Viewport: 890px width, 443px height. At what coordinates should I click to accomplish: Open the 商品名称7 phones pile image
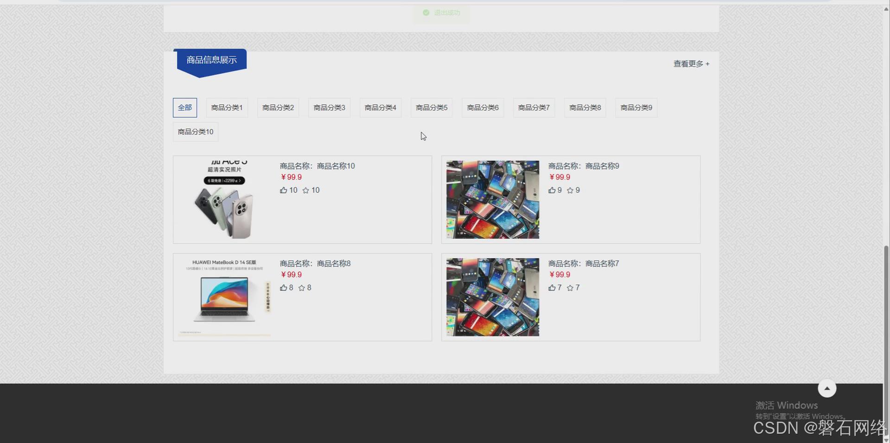(x=493, y=297)
